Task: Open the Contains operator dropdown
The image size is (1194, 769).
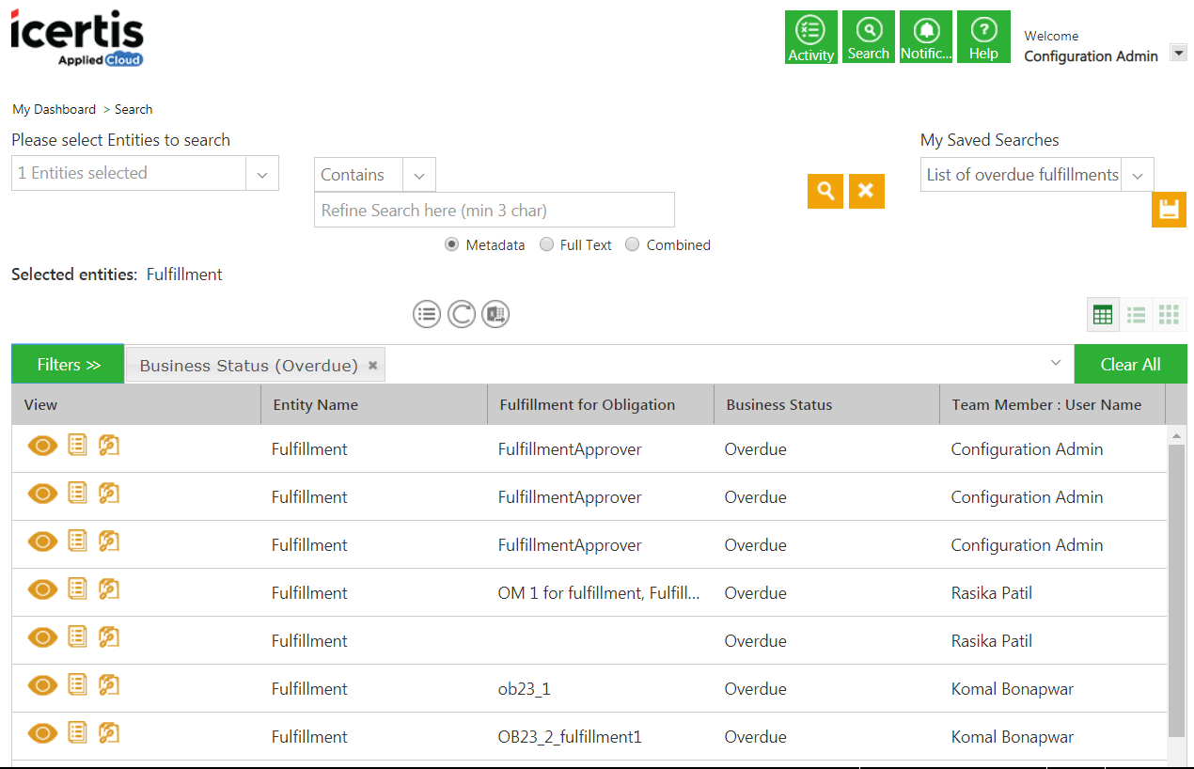Action: (x=419, y=175)
